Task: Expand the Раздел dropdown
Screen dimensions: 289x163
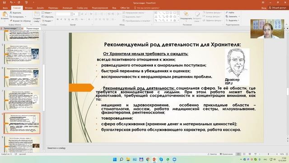Action: (x=47, y=21)
